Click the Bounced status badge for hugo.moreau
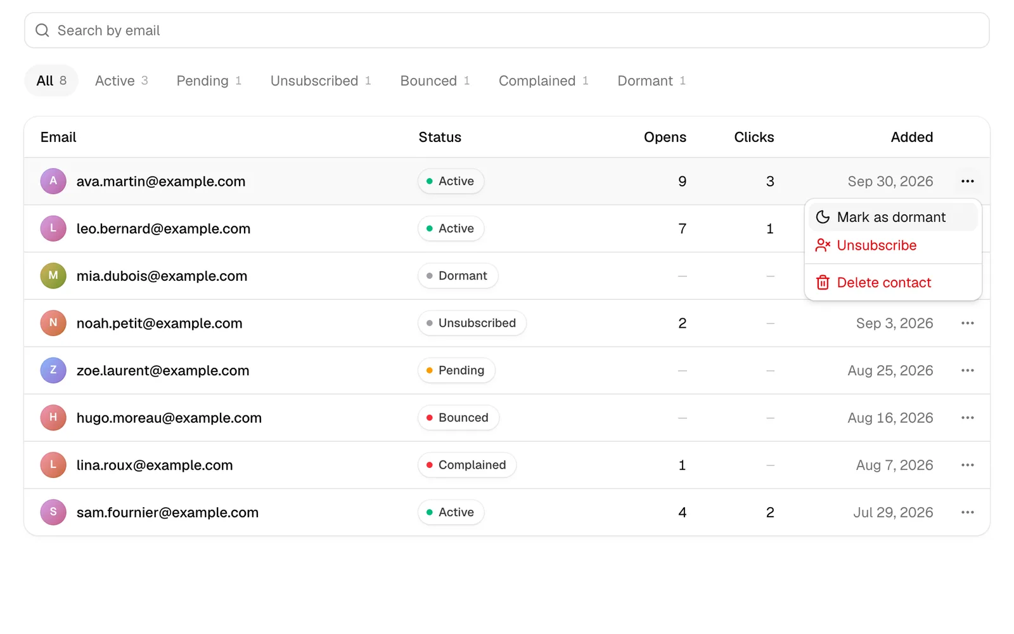1014x634 pixels. pyautogui.click(x=458, y=418)
